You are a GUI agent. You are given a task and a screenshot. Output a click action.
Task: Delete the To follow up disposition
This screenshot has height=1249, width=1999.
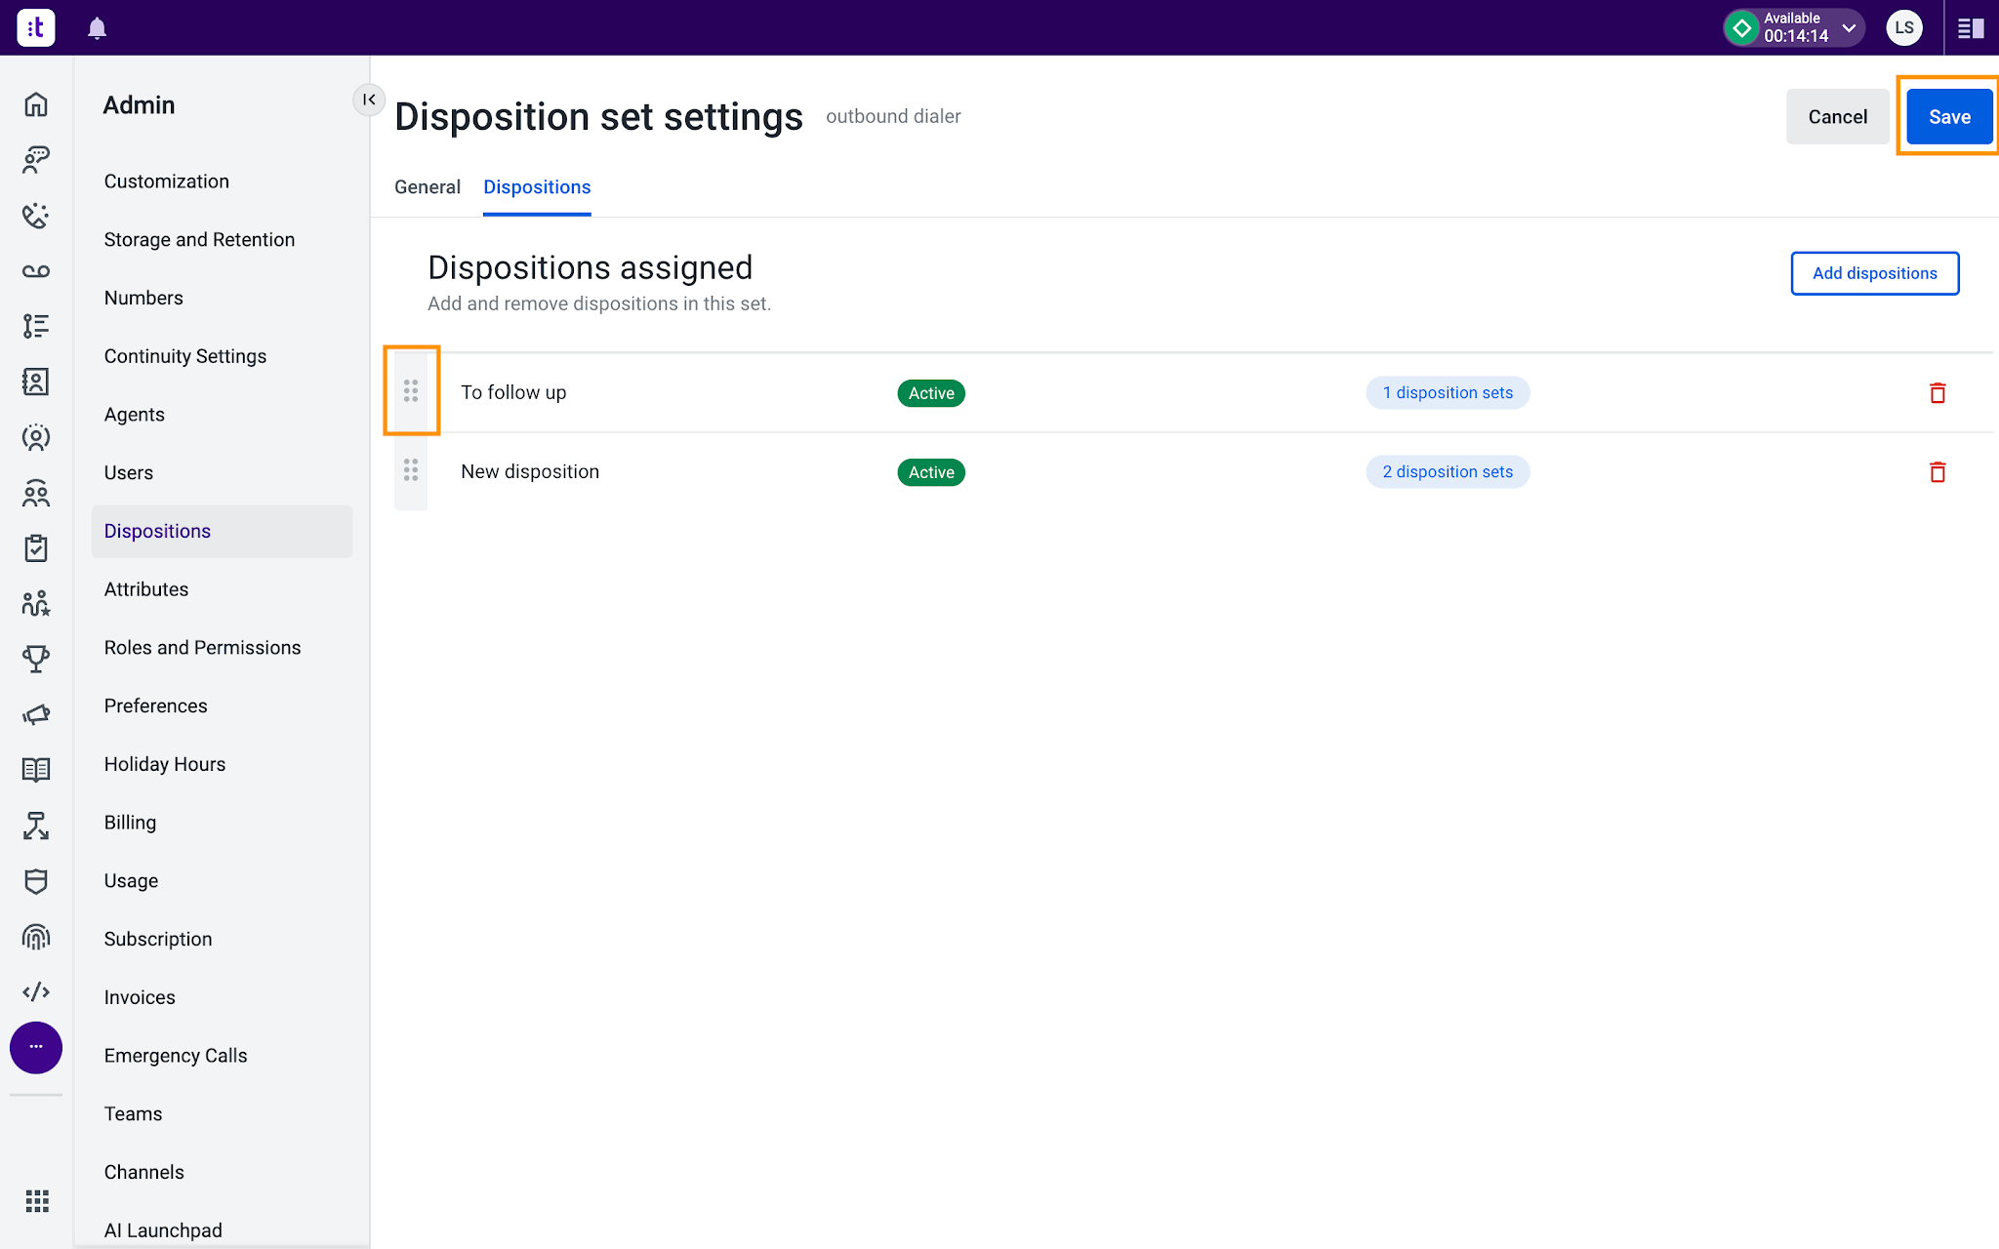click(x=1938, y=392)
